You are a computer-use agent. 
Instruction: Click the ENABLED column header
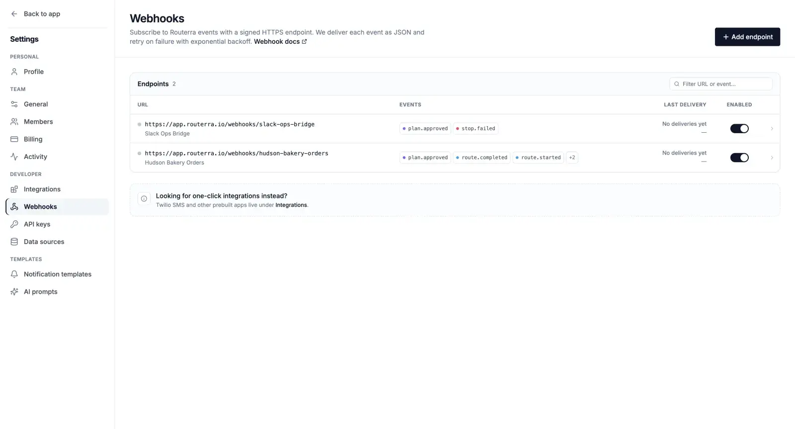[739, 105]
